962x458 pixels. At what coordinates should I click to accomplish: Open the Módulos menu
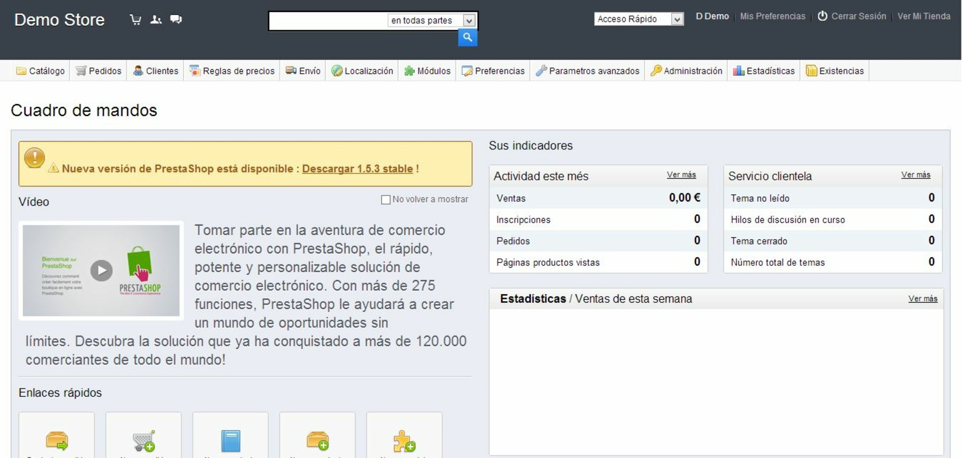(427, 71)
